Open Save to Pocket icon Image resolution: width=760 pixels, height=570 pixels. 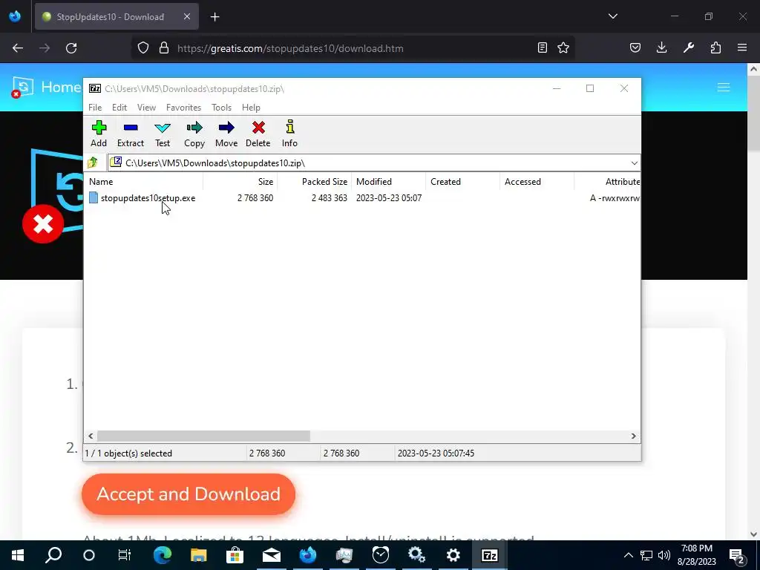[635, 47]
